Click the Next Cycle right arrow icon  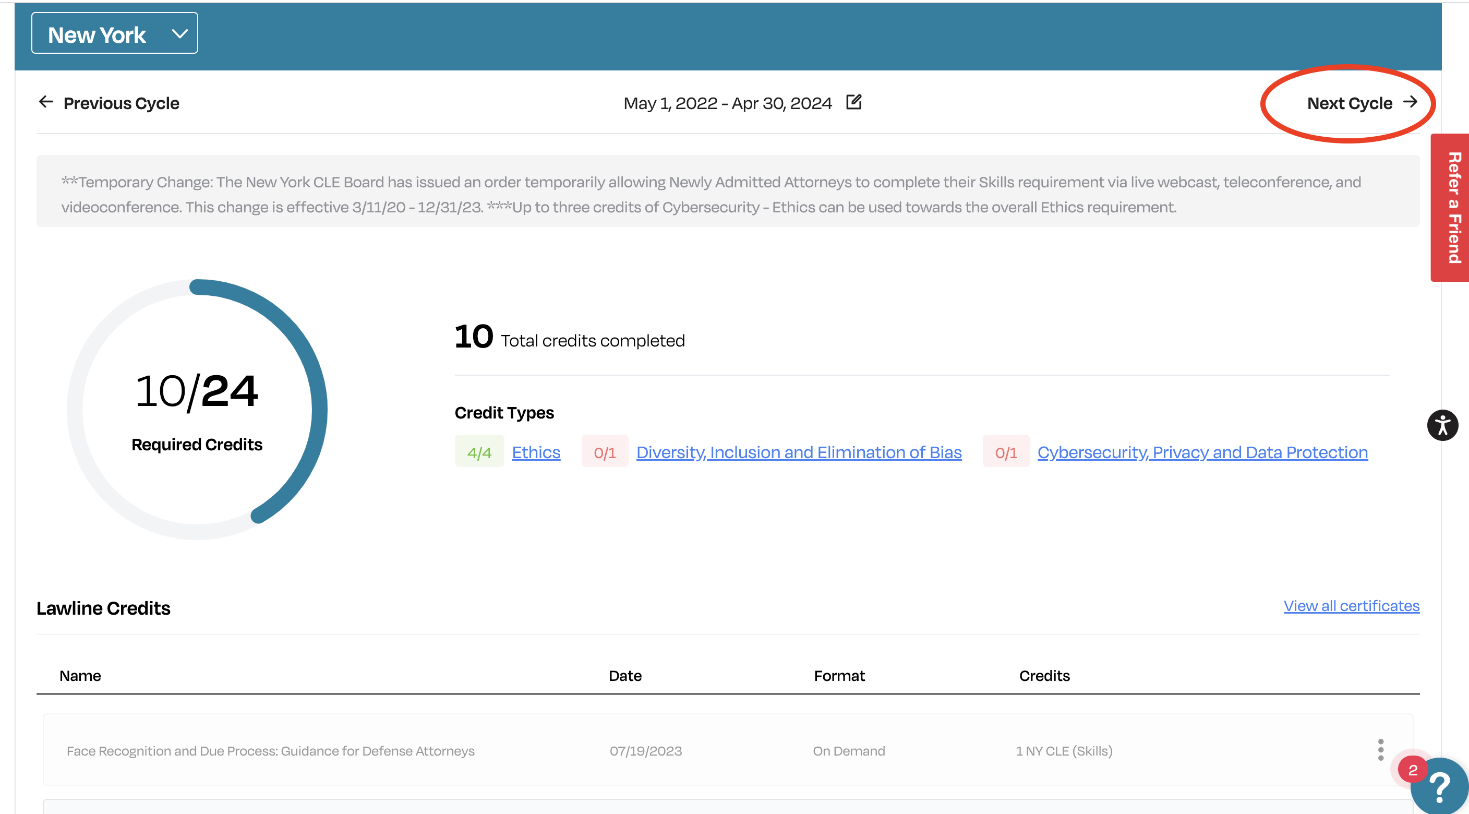(x=1410, y=102)
